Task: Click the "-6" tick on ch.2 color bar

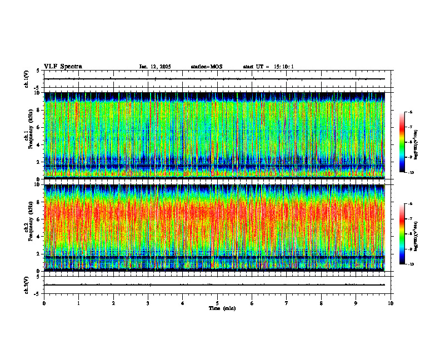Action: point(410,204)
